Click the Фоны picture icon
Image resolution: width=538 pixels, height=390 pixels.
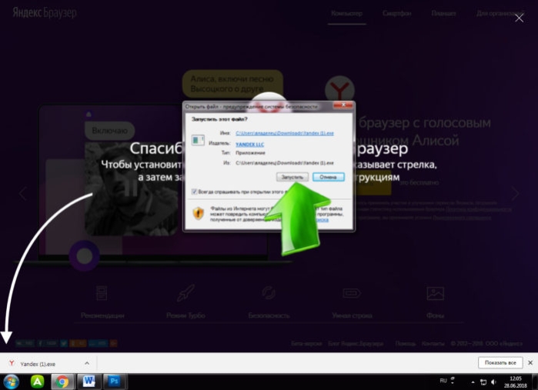click(x=436, y=293)
